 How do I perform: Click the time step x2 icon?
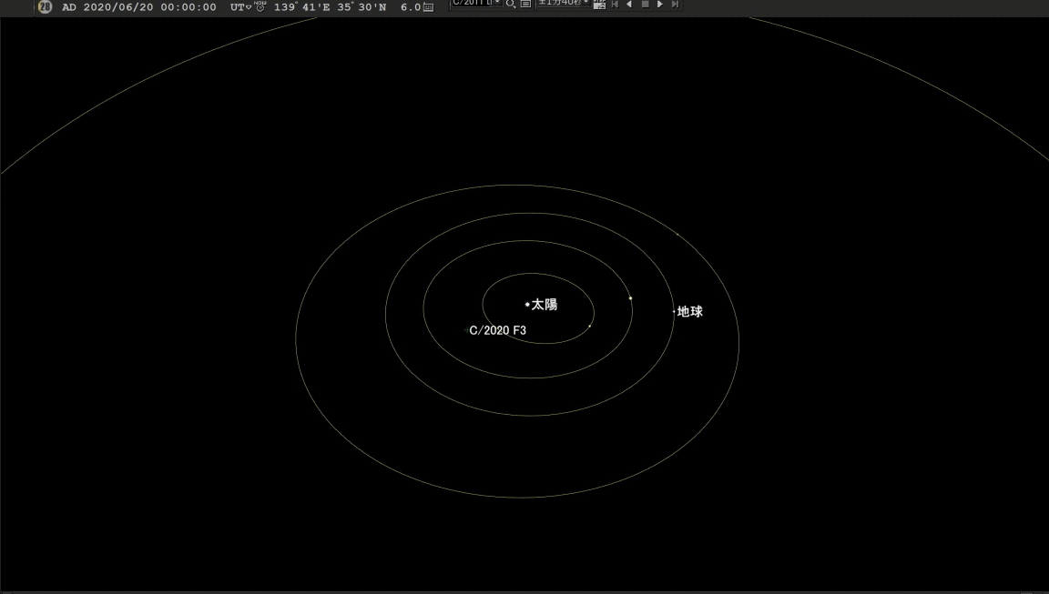(x=599, y=5)
